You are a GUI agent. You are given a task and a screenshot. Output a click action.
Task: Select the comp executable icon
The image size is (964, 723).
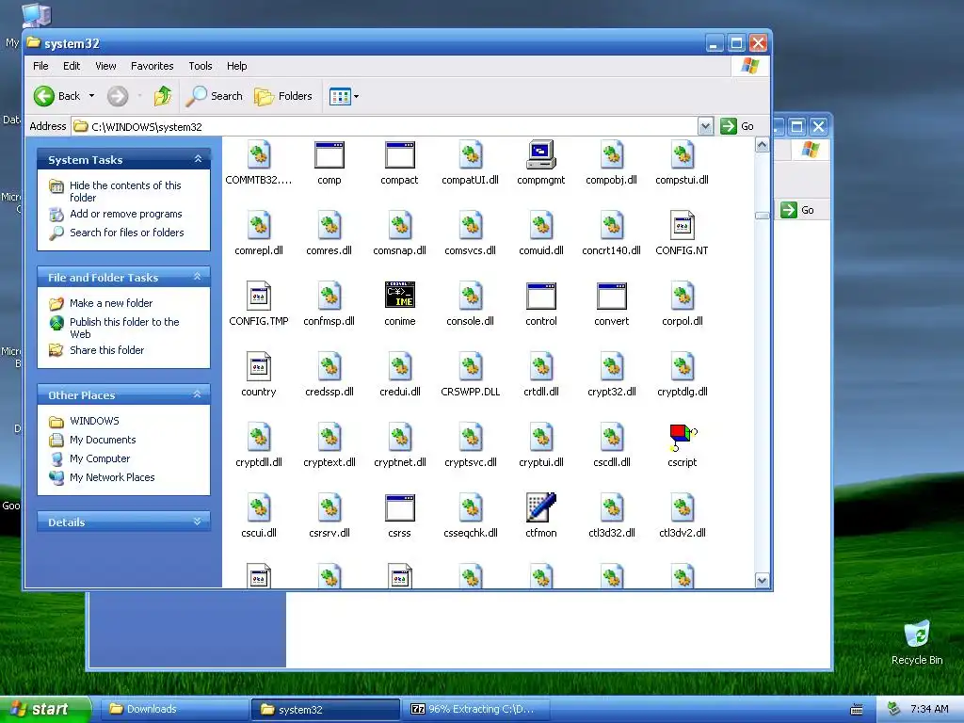pos(329,155)
